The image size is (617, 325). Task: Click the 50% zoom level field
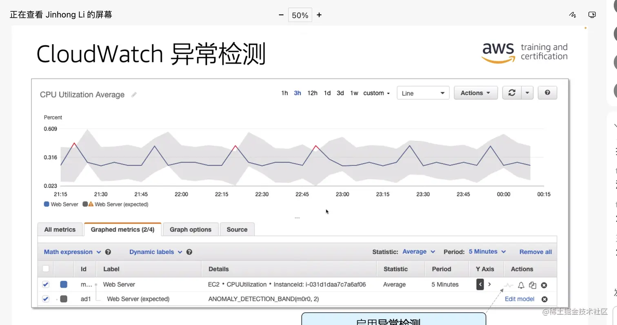(300, 15)
